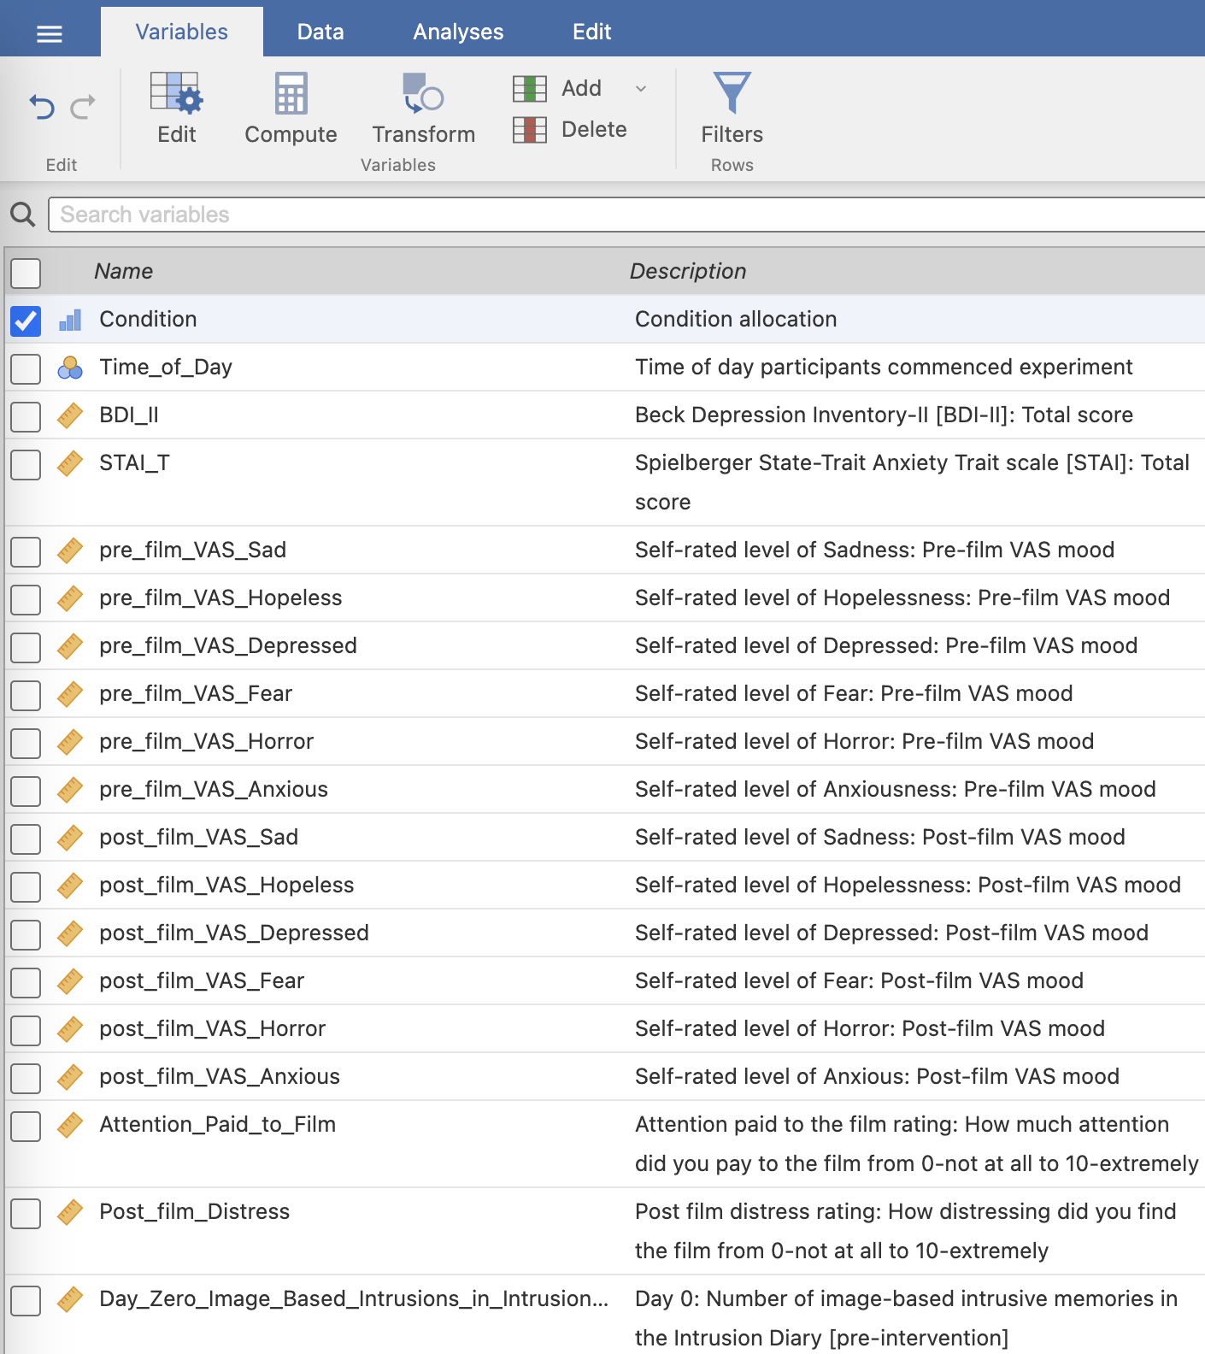This screenshot has width=1205, height=1354.
Task: Click 'Self-rated level of Horror: Pre-film VAS mood'
Action: (x=864, y=741)
